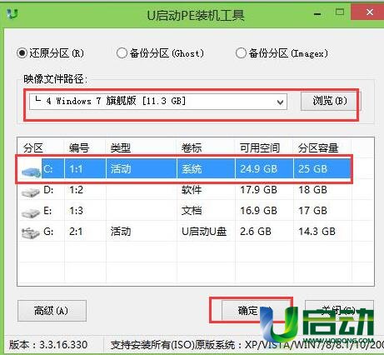
Task: Open 高级(A) advanced options
Action: click(x=52, y=311)
